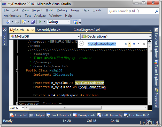162x127 pixels.
Task: Collapse the Public Class MySqlDB block
Action: tap(17, 70)
